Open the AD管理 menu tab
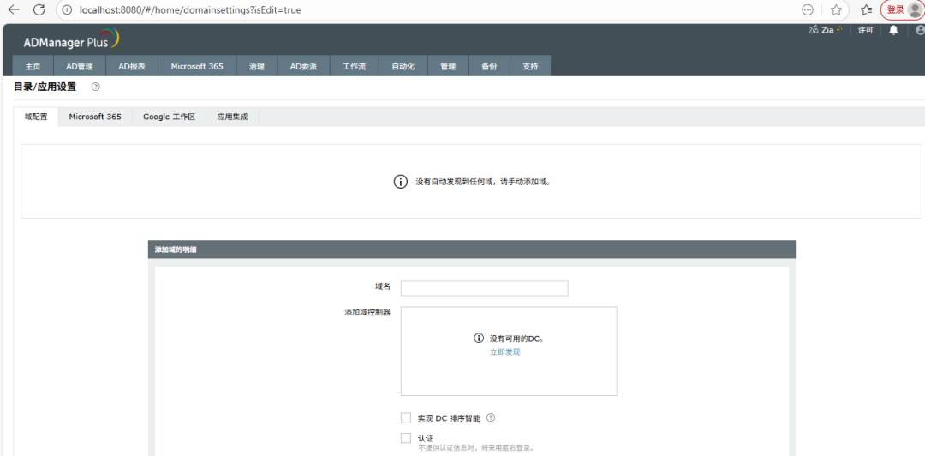Image resolution: width=925 pixels, height=456 pixels. click(80, 66)
